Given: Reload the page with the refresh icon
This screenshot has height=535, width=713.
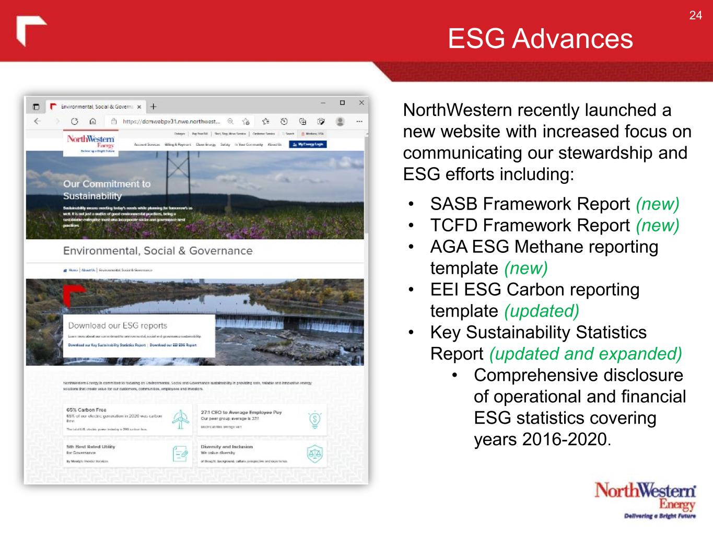Looking at the screenshot, I should pos(74,121).
